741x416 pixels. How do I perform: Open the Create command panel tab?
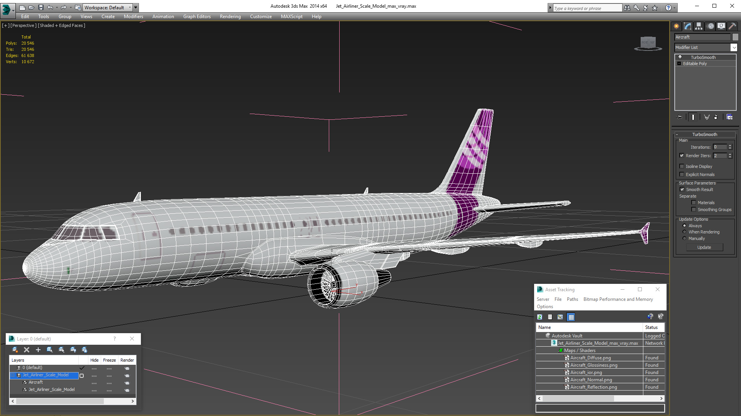click(677, 26)
